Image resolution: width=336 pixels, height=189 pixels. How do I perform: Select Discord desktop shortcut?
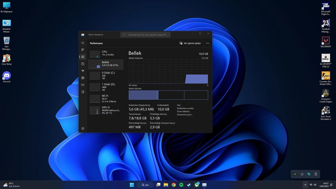[6, 77]
